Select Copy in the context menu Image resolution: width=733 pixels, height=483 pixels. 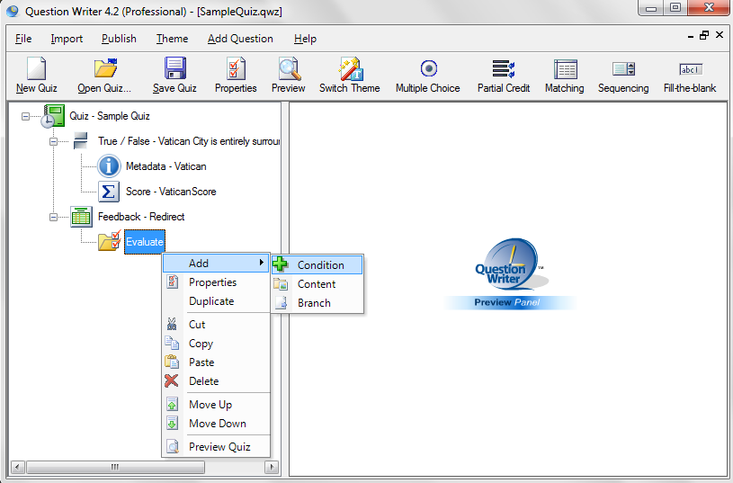(x=216, y=344)
